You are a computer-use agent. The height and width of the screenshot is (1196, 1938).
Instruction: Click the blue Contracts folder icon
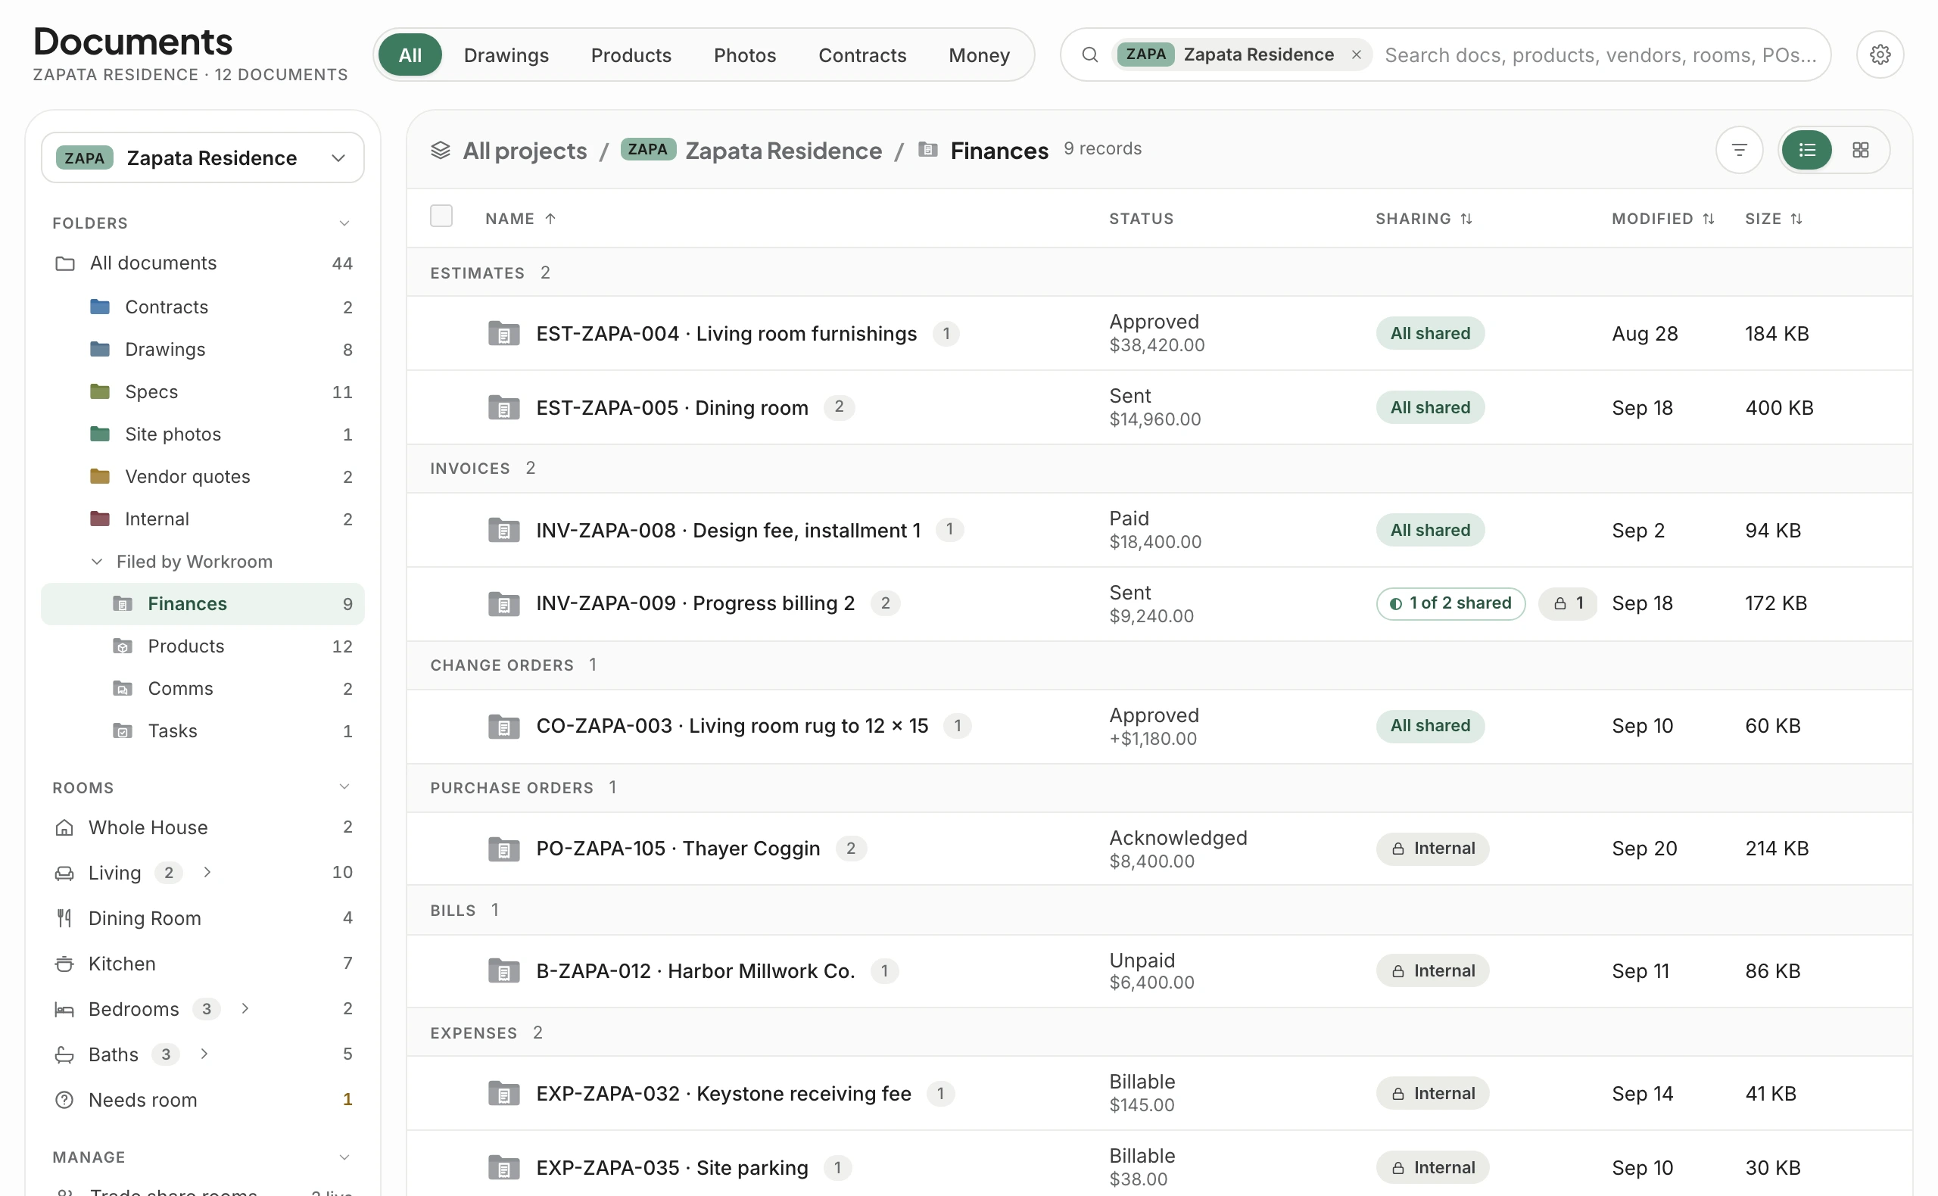(x=100, y=306)
